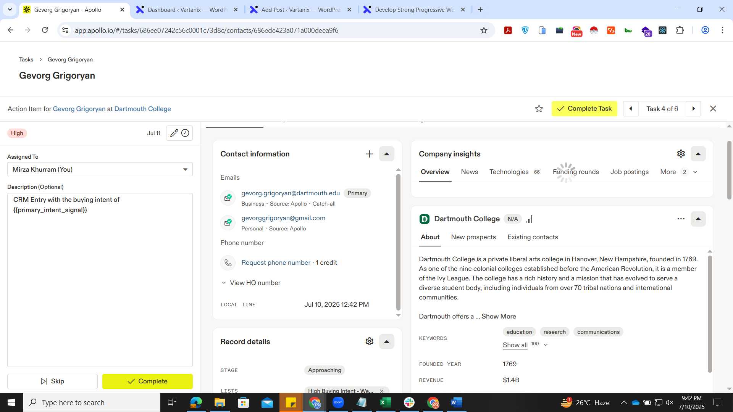Close the task panel with X

[713, 109]
